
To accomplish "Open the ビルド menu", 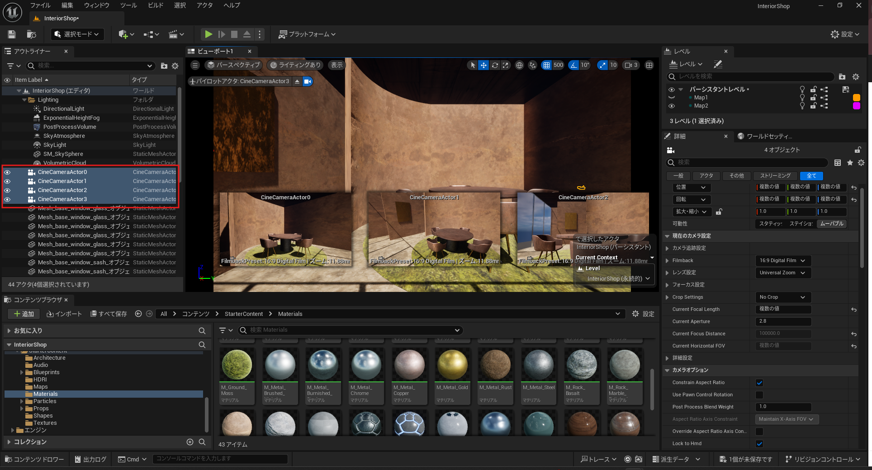I will pos(156,5).
